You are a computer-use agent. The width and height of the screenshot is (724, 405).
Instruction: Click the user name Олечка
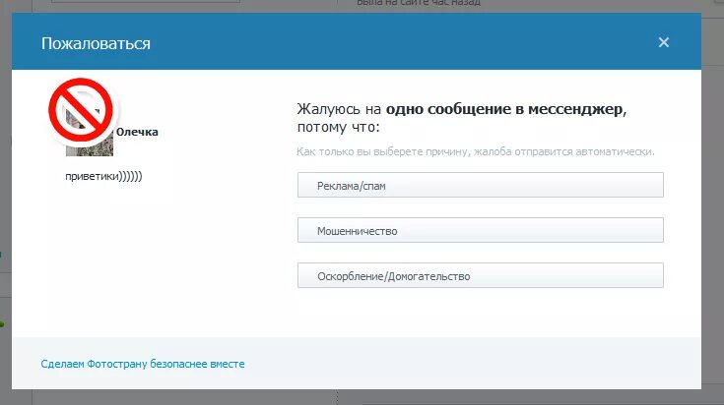pos(137,132)
